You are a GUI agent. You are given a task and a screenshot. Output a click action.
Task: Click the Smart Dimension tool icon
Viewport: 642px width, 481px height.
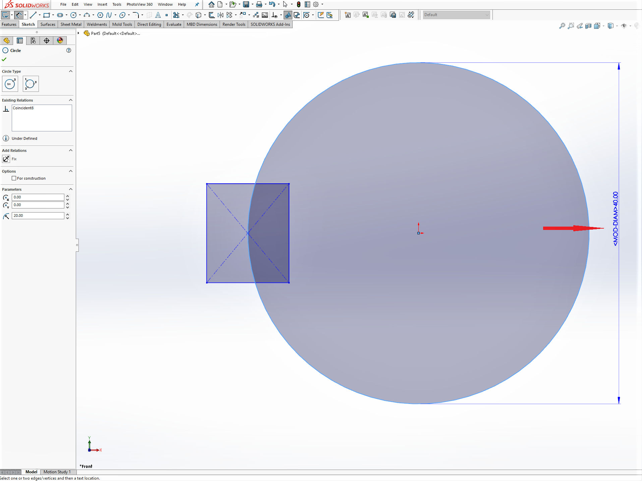[19, 15]
